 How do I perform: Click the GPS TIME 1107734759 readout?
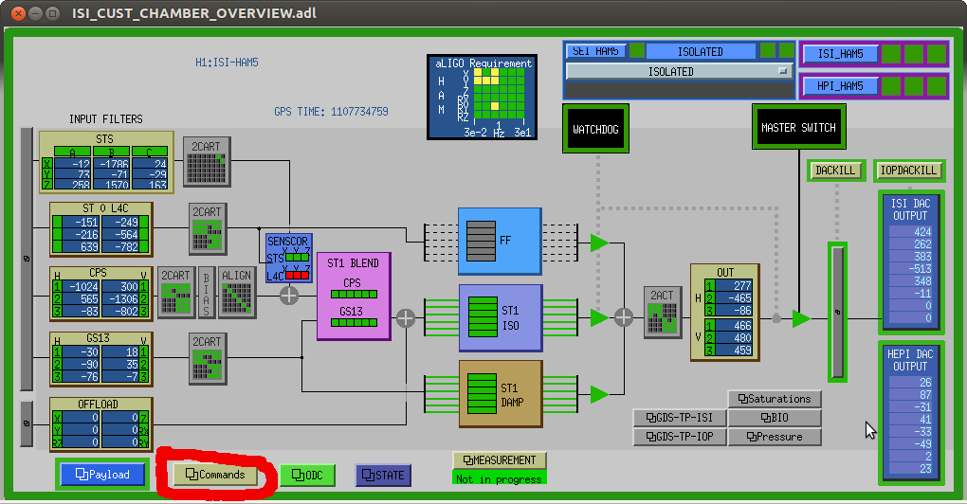331,112
